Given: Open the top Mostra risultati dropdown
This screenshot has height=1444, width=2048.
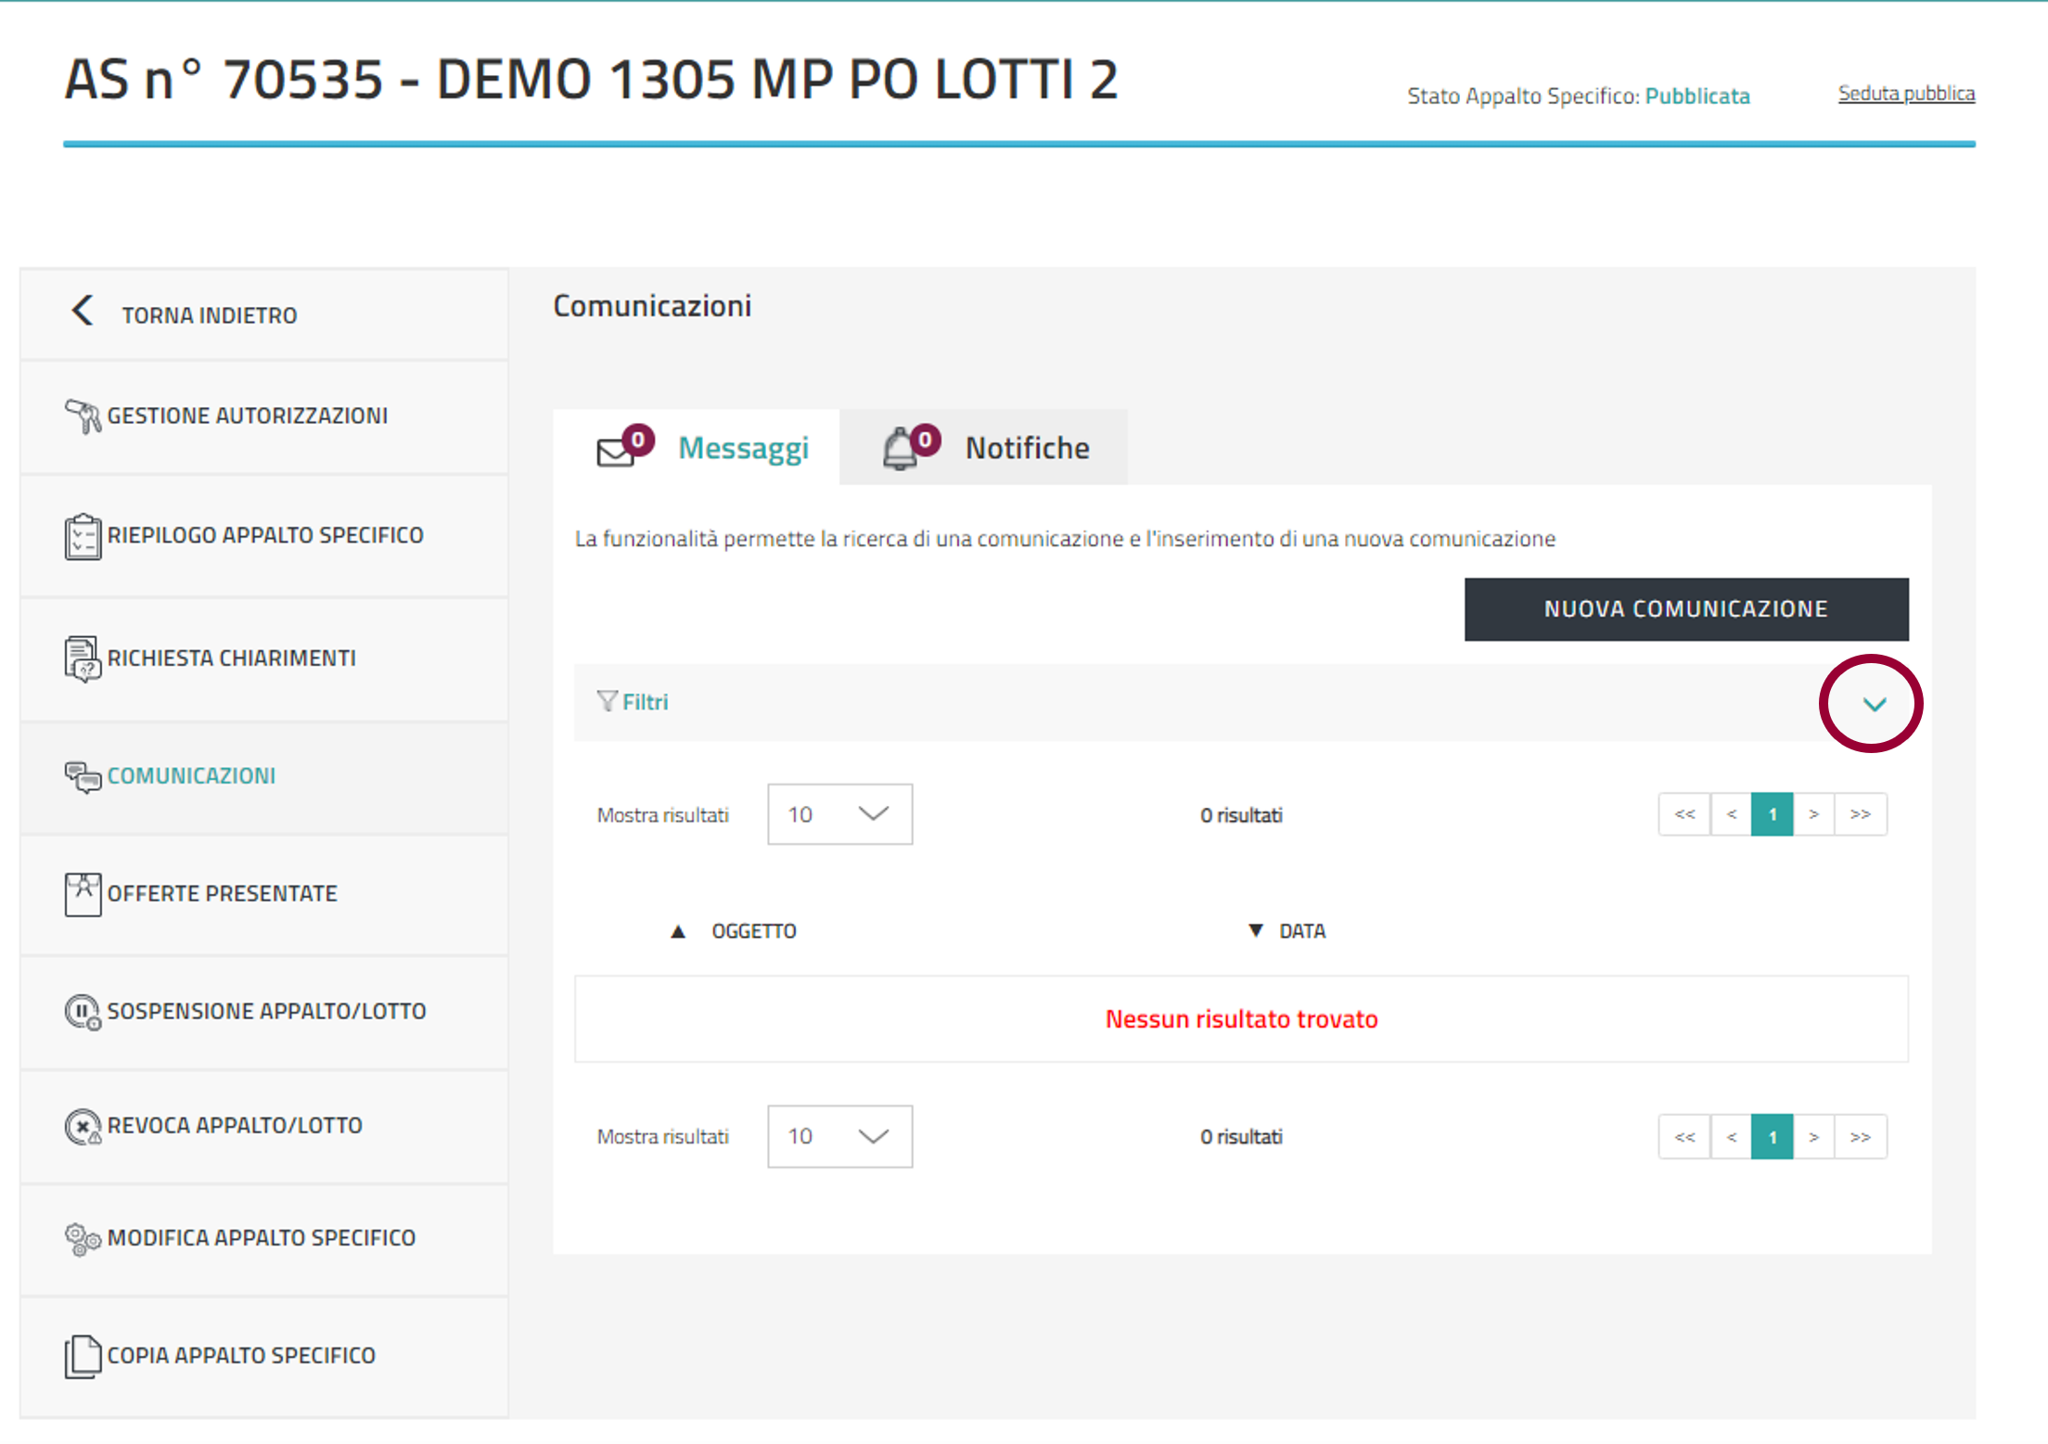Looking at the screenshot, I should click(x=839, y=814).
